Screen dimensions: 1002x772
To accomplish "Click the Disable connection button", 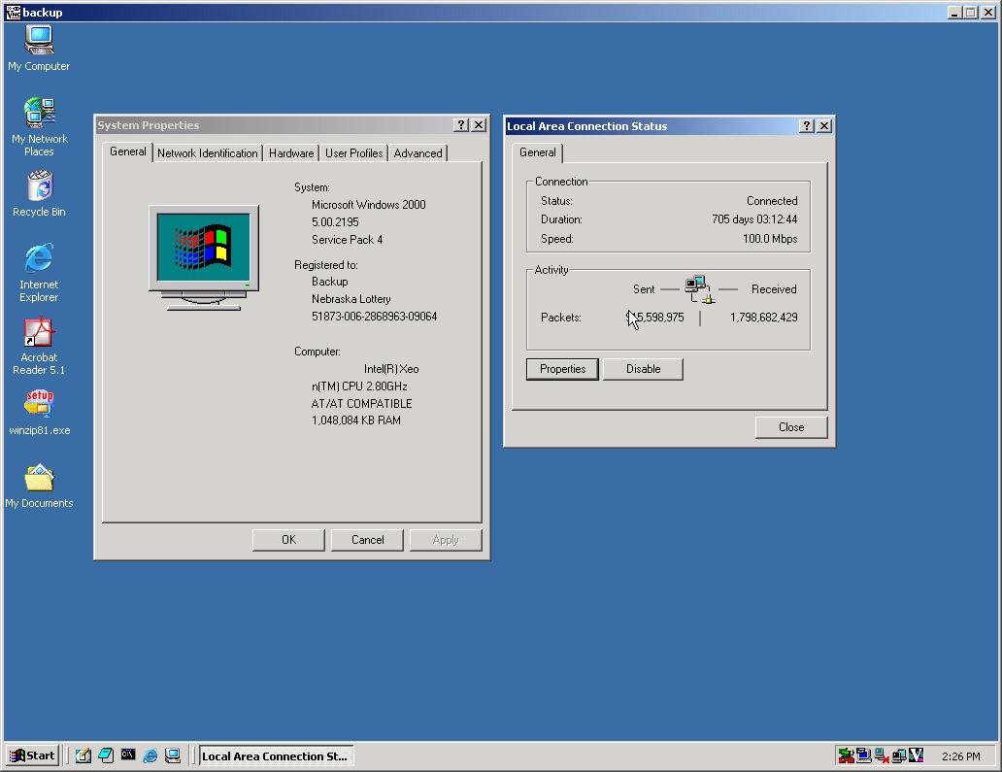I will [643, 369].
